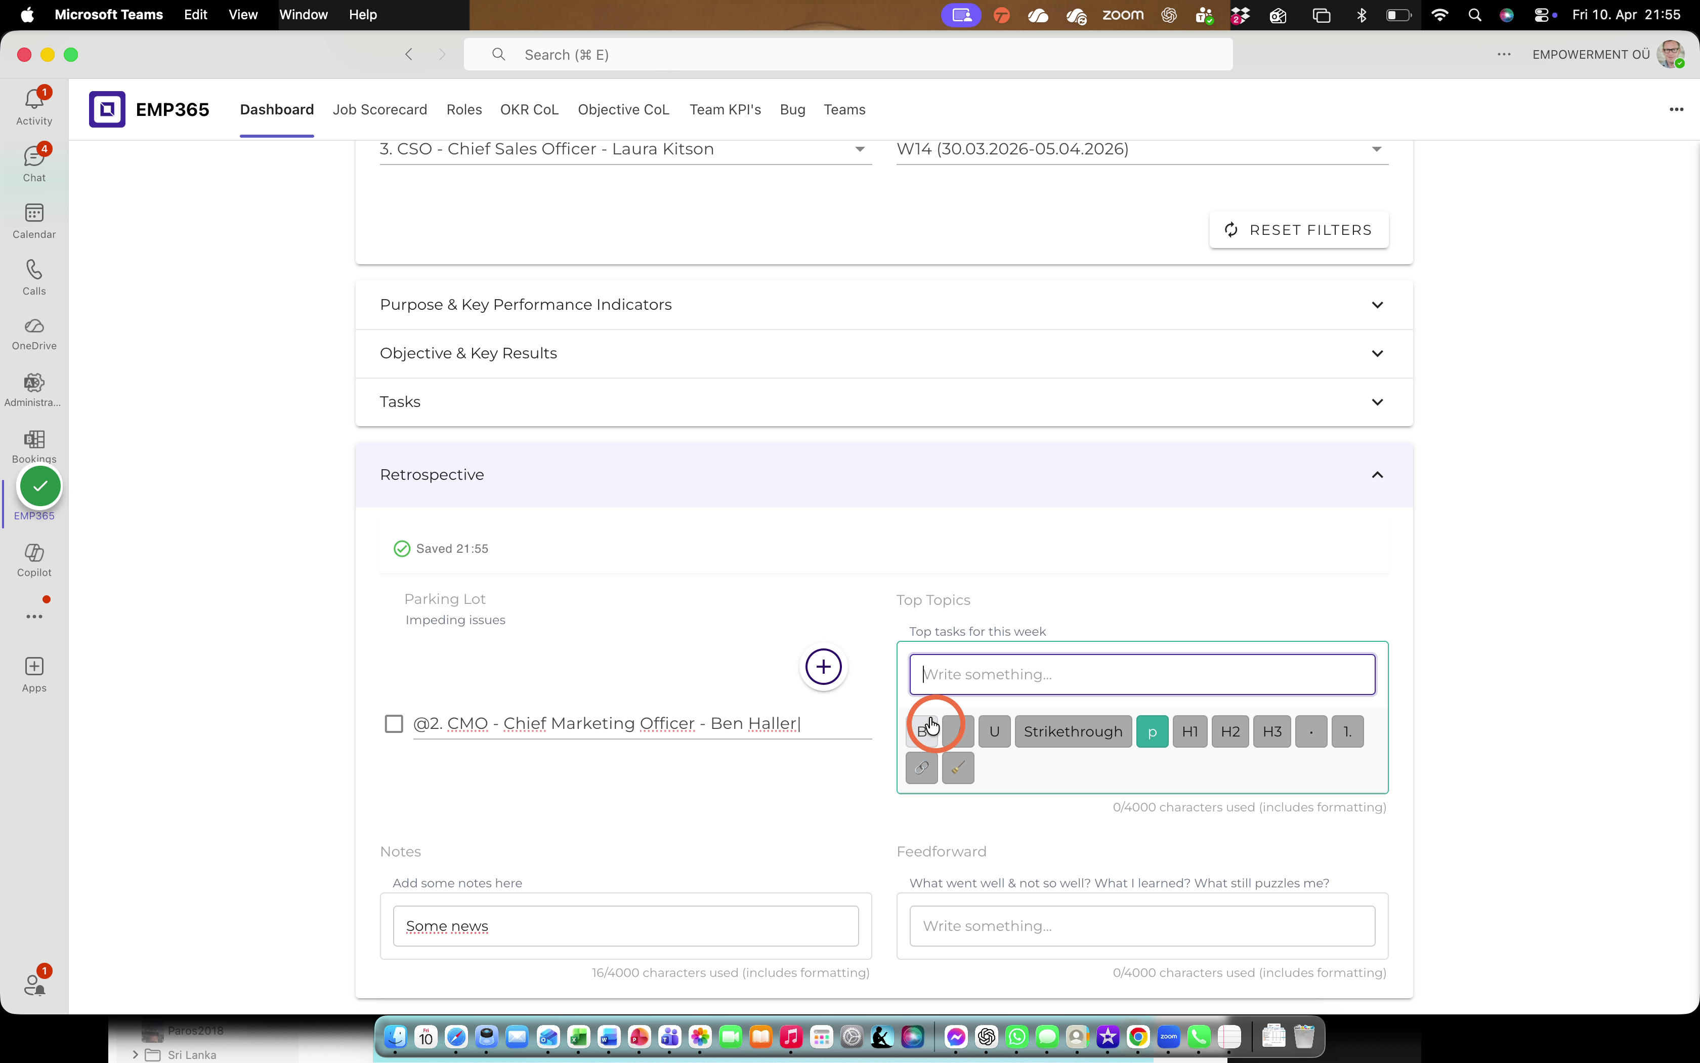
Task: Open the Activity feed in Teams sidebar
Action: point(34,107)
